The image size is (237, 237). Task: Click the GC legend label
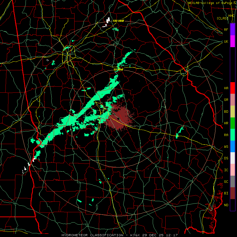click(226, 181)
